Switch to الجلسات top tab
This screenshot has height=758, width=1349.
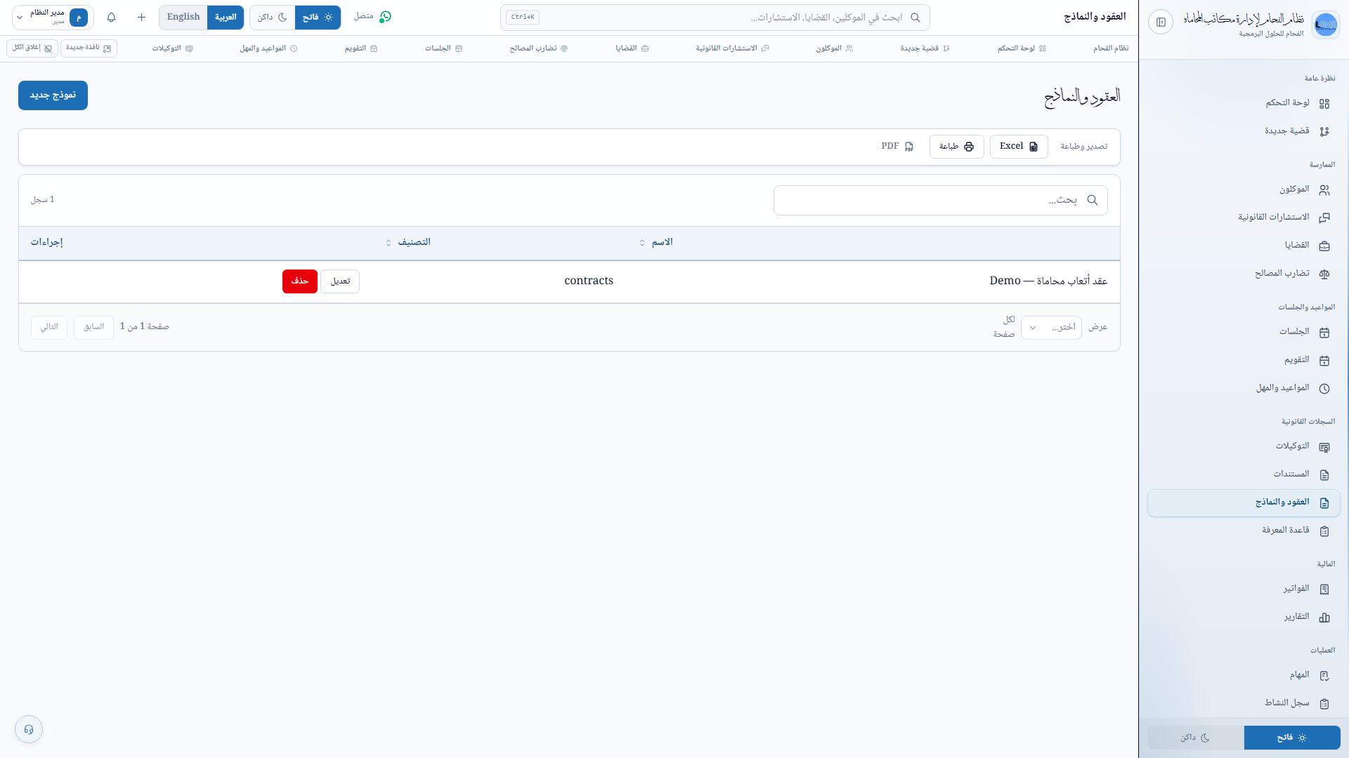click(443, 48)
